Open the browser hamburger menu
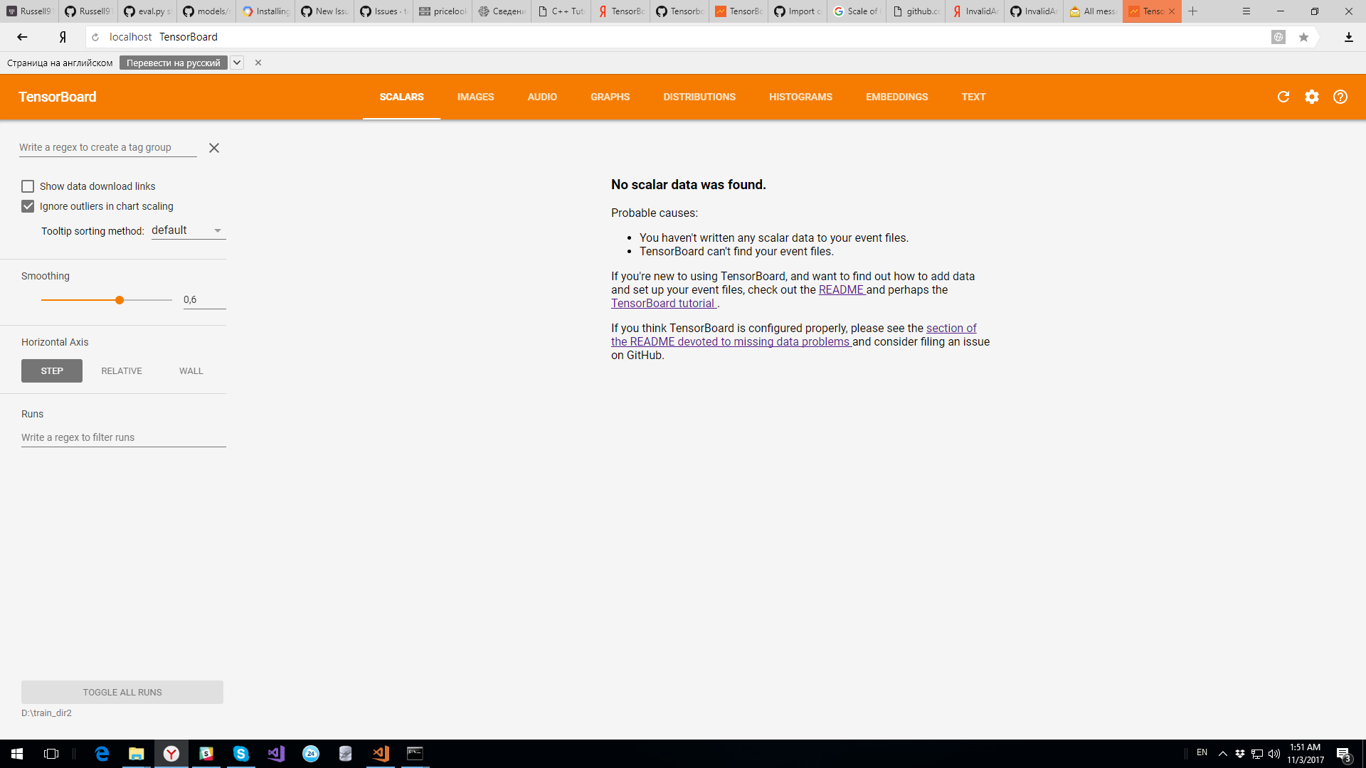1366x768 pixels. 1246,11
